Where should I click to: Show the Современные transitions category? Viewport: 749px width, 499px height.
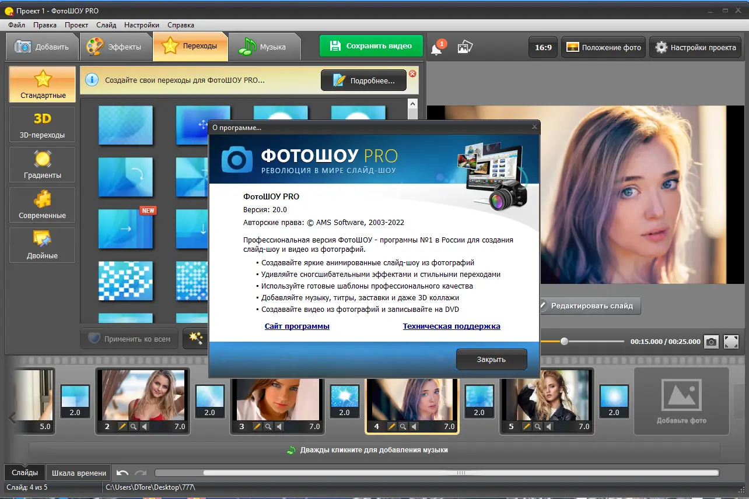pyautogui.click(x=43, y=205)
